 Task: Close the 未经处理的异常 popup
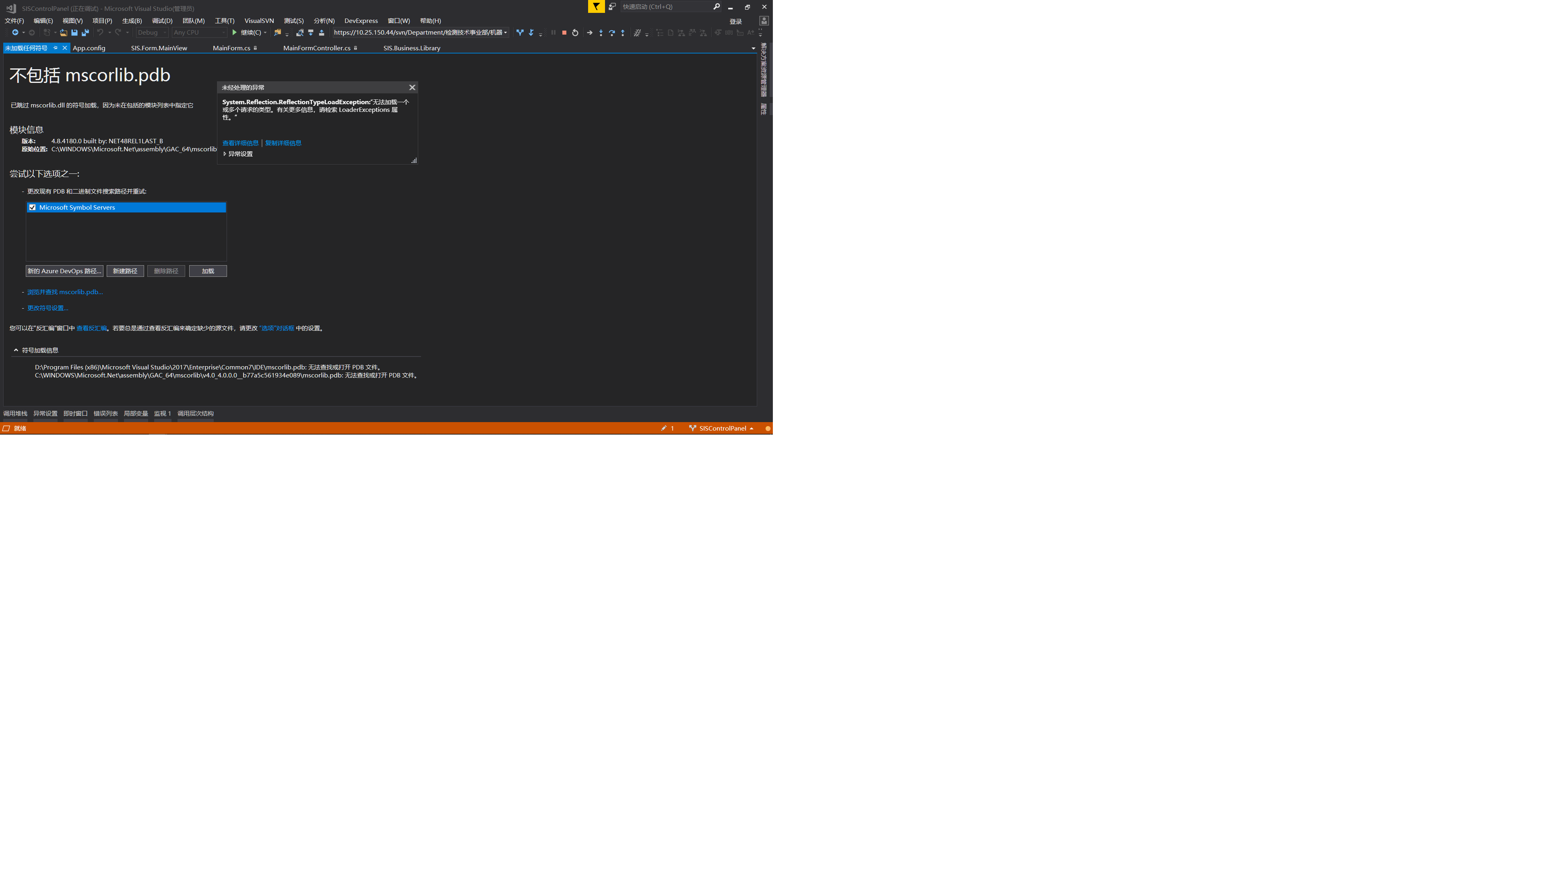pyautogui.click(x=412, y=88)
